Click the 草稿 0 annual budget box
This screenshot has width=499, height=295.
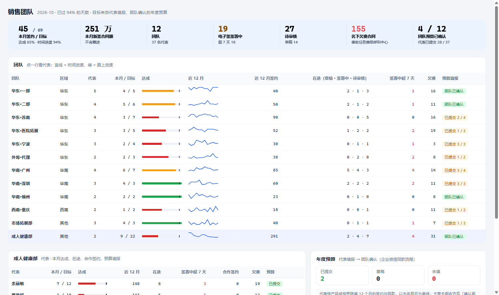(x=398, y=275)
